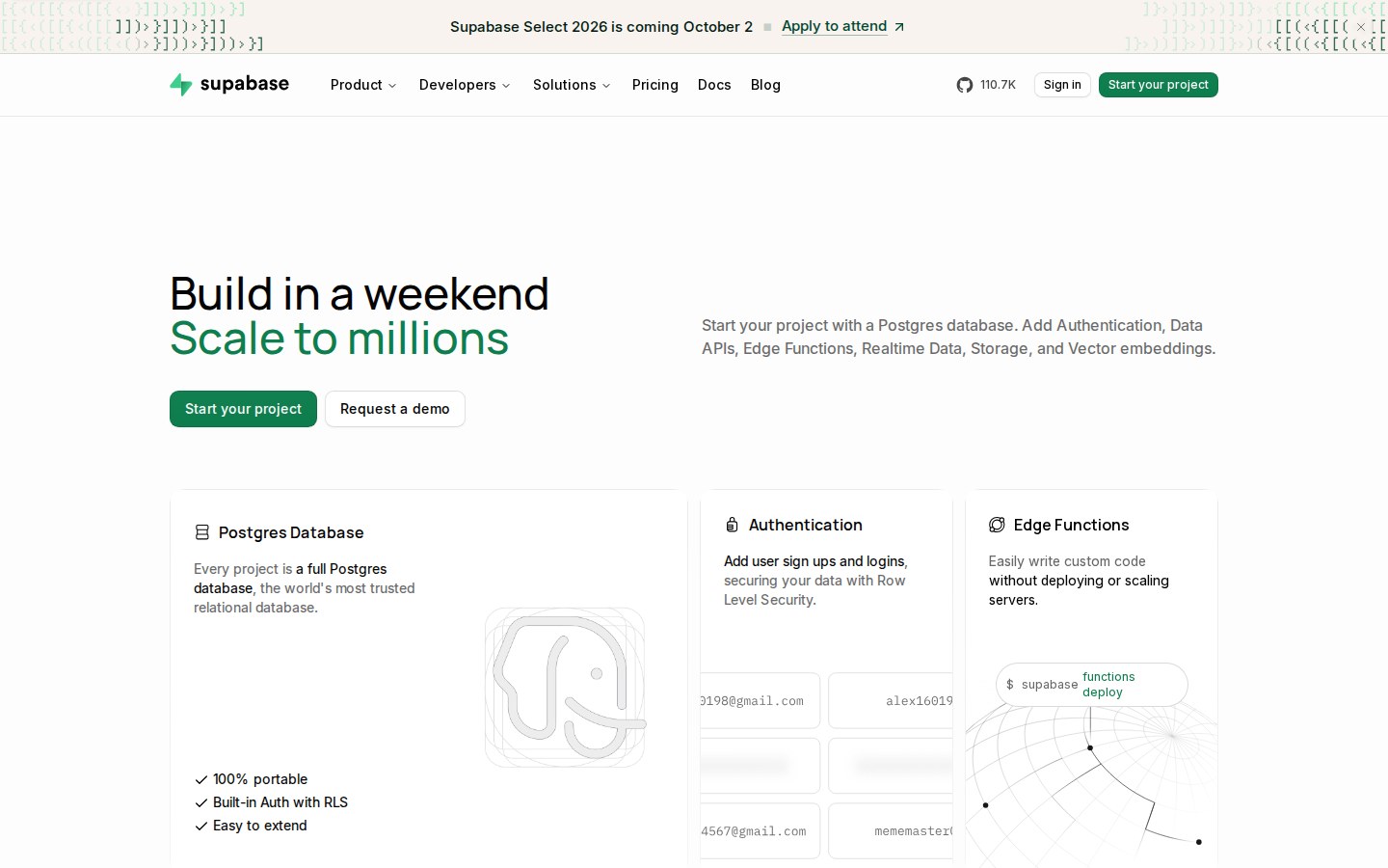The width and height of the screenshot is (1388, 868).
Task: Click the mememaster email cell
Action: tap(891, 831)
